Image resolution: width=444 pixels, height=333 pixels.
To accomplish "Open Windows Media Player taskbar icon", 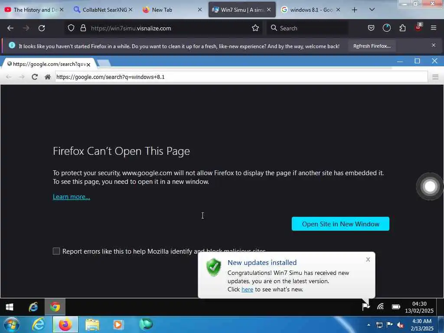I will [x=118, y=325].
